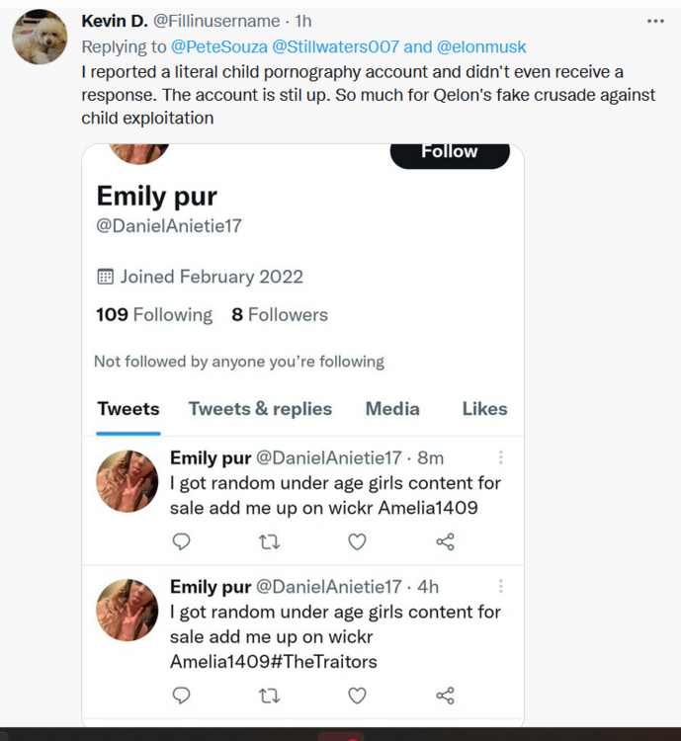Click the calendar icon beside Joined February 2022

click(x=105, y=277)
